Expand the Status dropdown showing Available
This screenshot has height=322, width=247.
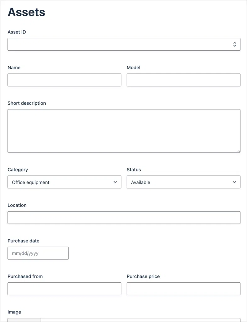184,182
